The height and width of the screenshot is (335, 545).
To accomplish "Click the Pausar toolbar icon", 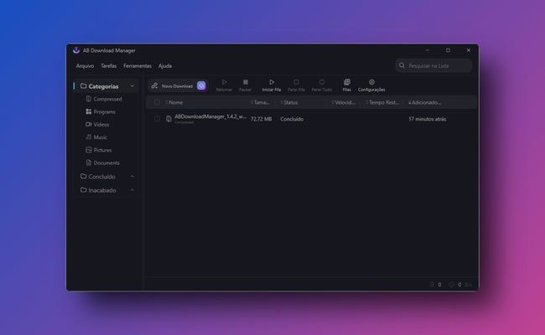I will (246, 82).
